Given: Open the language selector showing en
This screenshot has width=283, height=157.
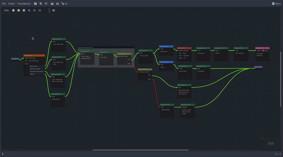Looking at the screenshot, I should coord(64,4).
